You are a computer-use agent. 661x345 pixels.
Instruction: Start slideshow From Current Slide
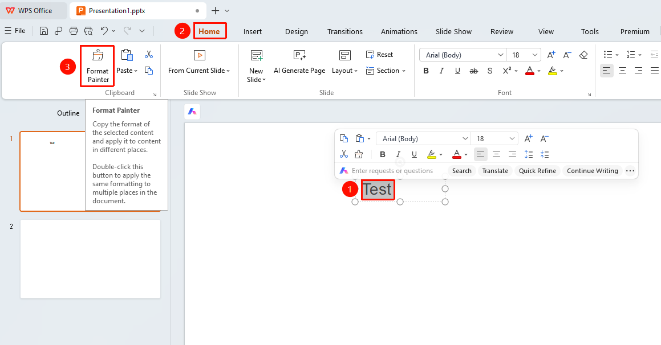(199, 62)
